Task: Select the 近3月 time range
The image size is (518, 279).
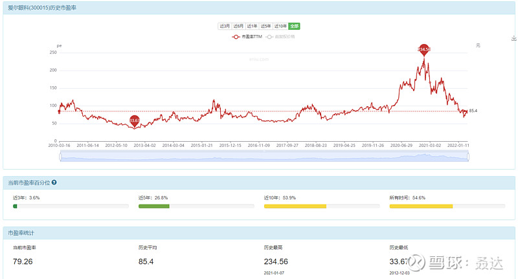Action: 225,26
